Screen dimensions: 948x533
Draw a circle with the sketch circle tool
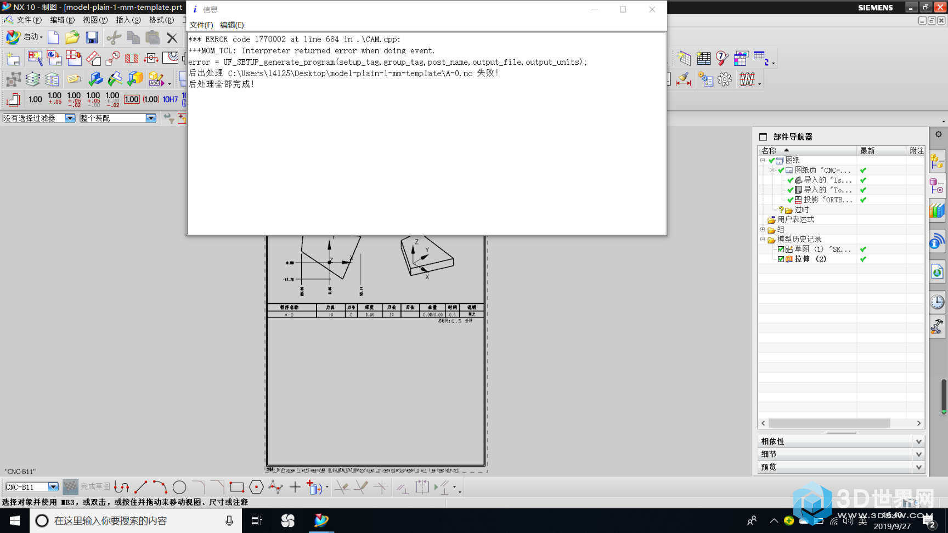(179, 487)
